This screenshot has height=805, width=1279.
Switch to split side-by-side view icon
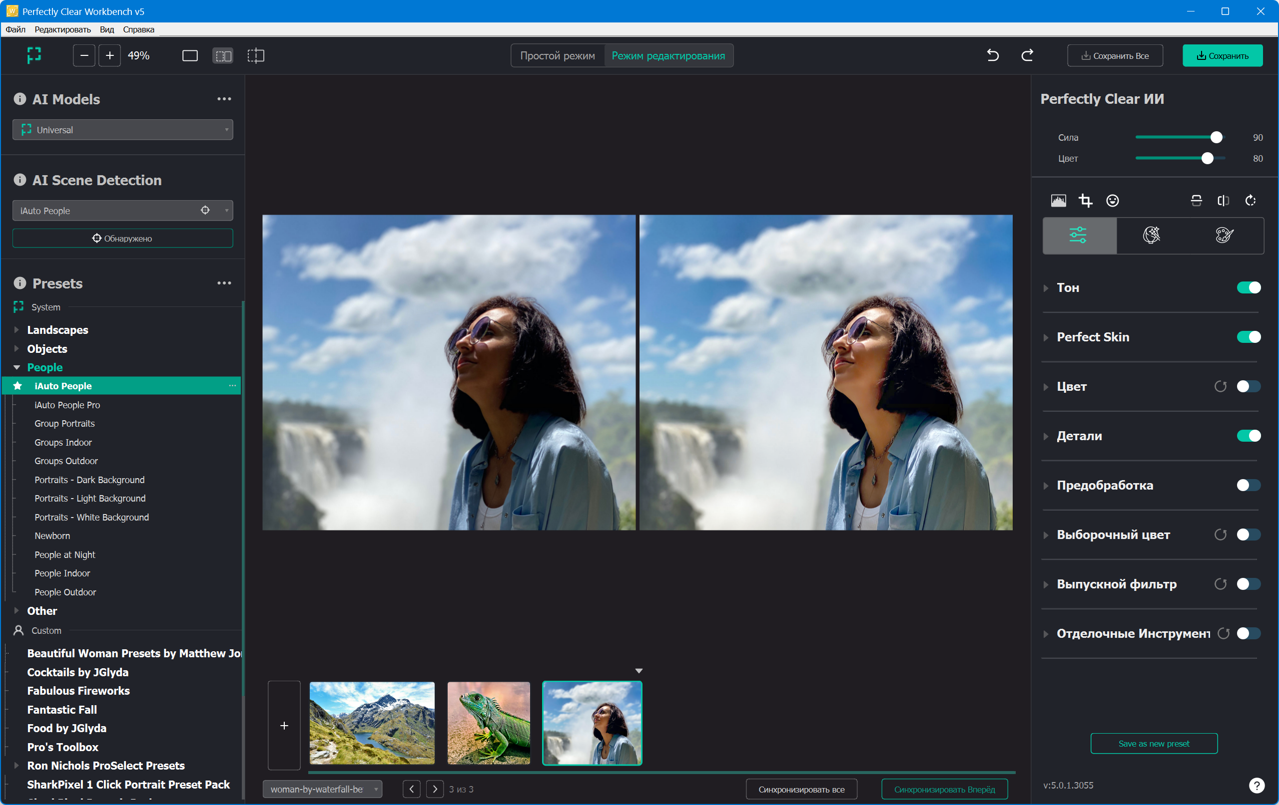click(222, 56)
